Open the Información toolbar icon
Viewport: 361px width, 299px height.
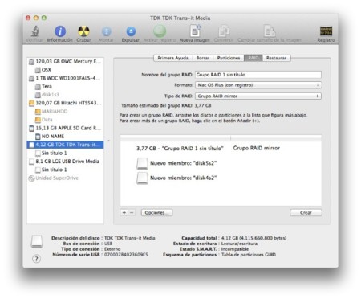pos(60,31)
